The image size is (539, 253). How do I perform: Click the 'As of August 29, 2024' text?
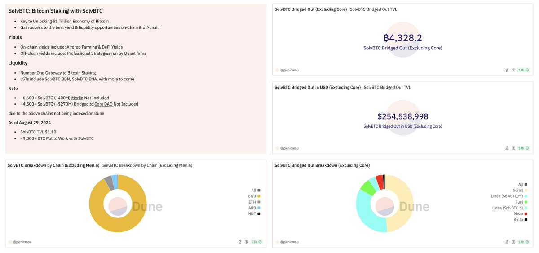point(29,122)
